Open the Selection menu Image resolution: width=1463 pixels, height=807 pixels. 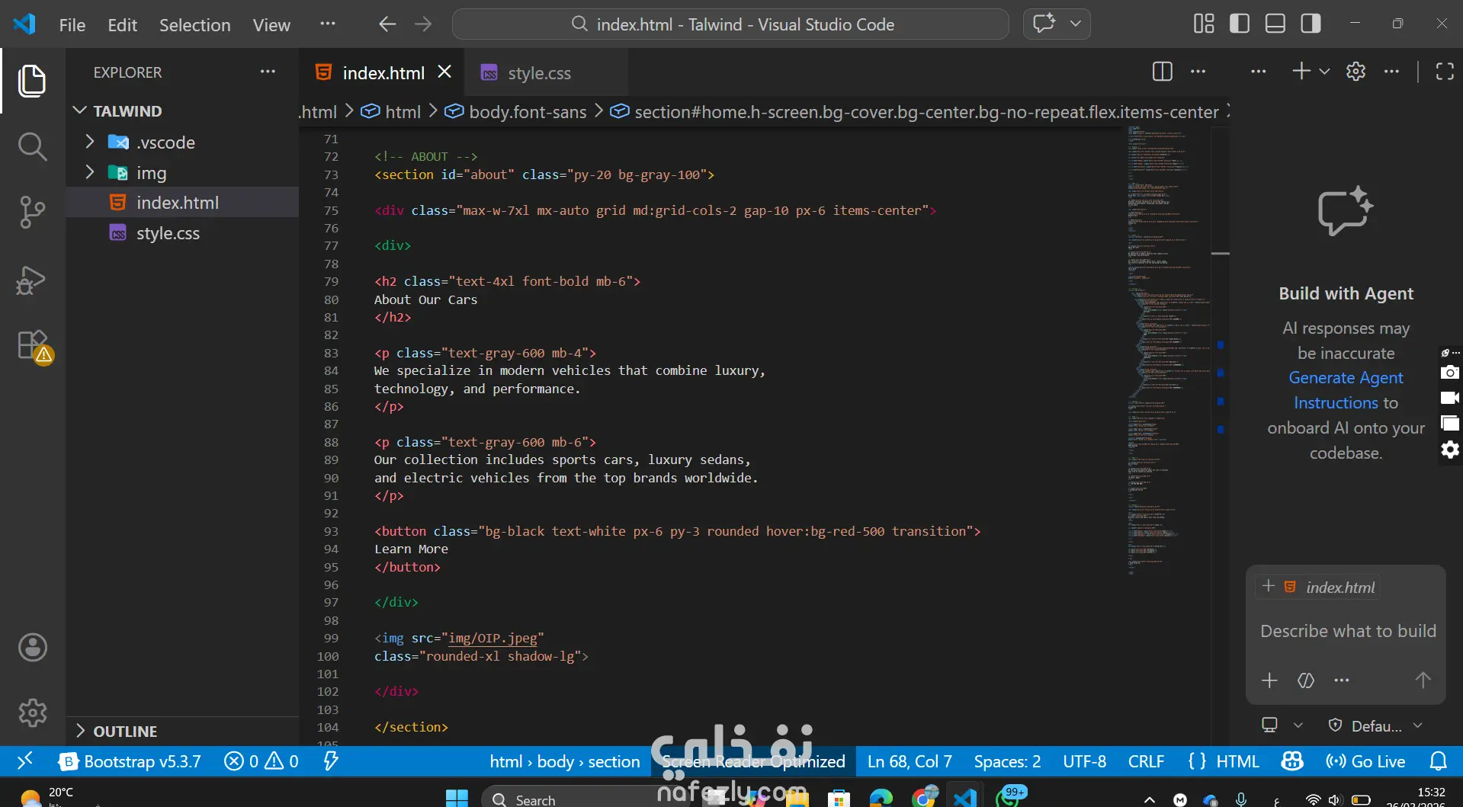(194, 25)
